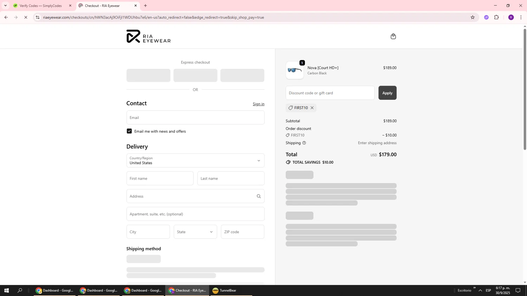Click the Address input field
This screenshot has width=527, height=296.
click(x=195, y=196)
